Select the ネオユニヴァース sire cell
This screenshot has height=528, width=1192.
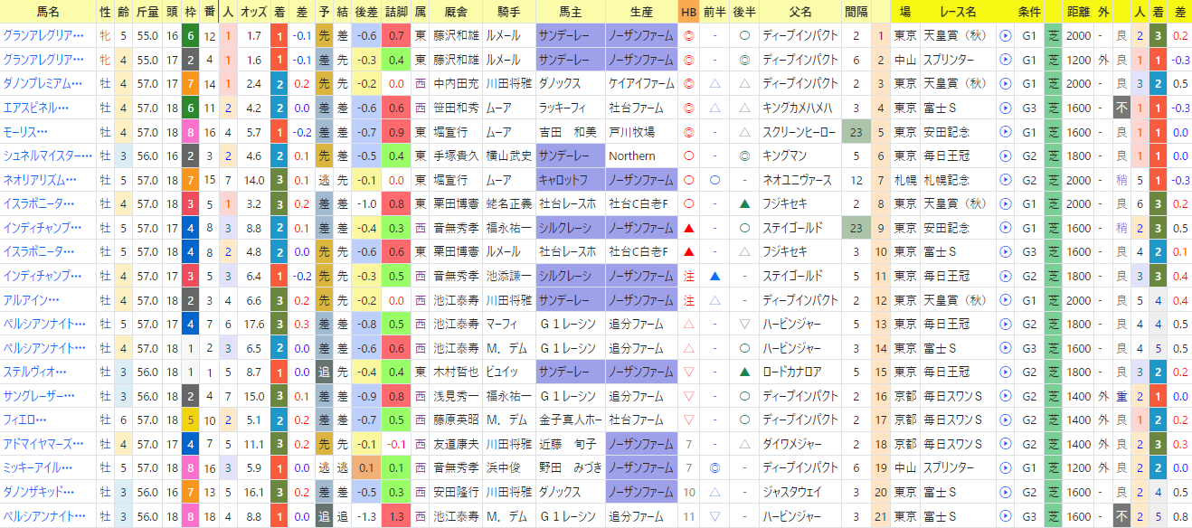coord(799,179)
